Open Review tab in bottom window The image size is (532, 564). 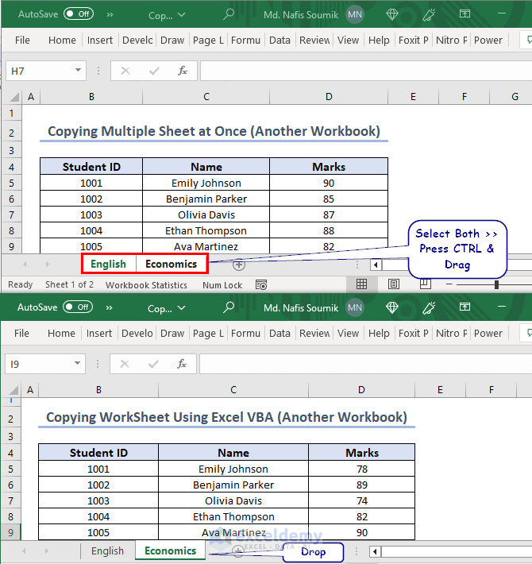tap(314, 333)
